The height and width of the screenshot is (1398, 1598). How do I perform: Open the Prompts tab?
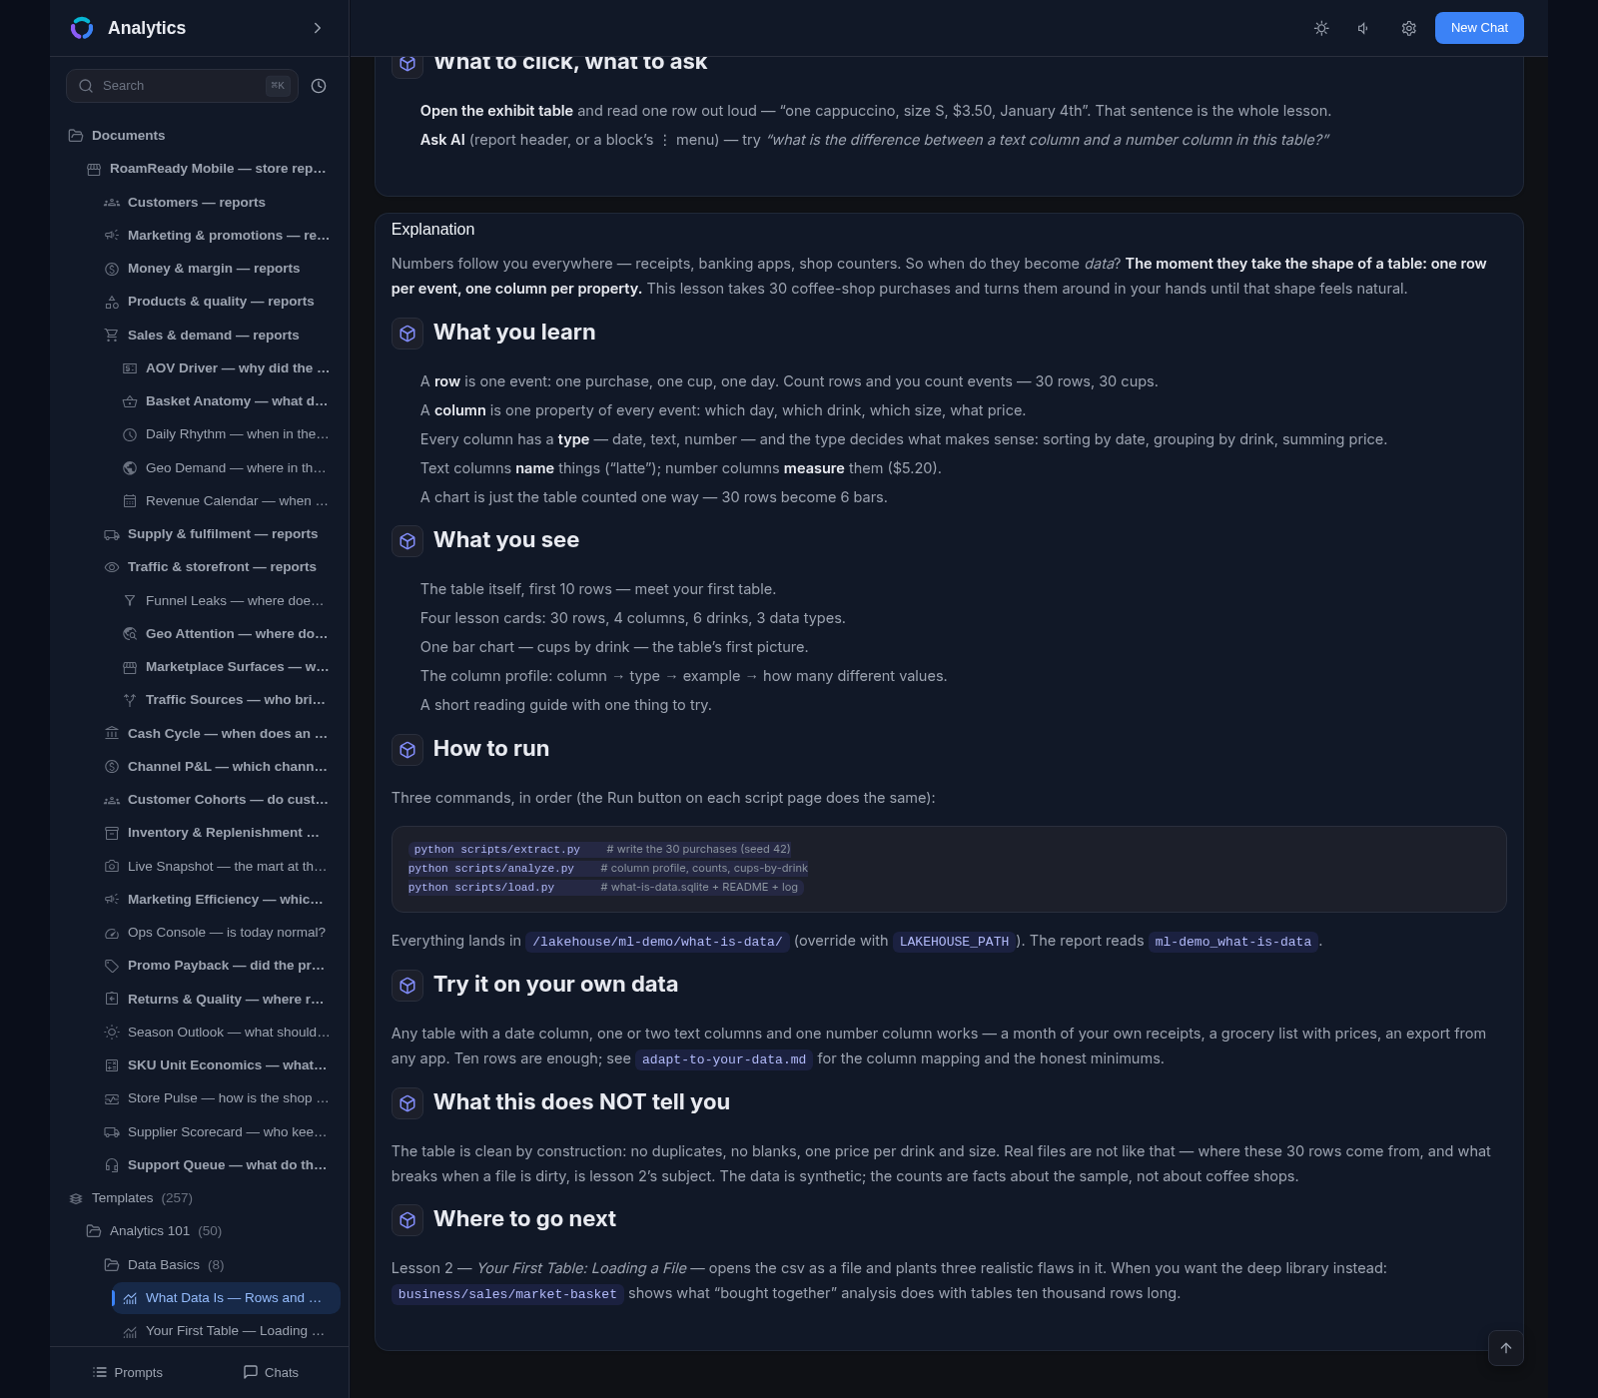point(127,1373)
